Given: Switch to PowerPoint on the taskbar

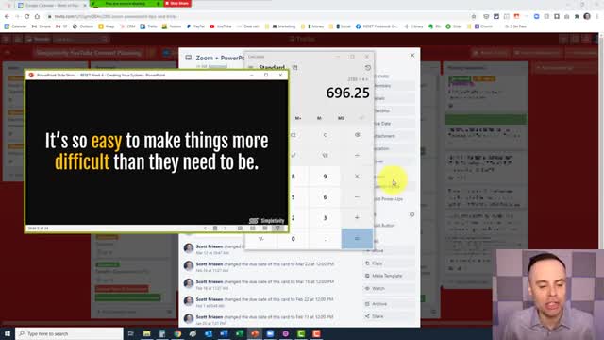Looking at the screenshot, I should [x=255, y=333].
